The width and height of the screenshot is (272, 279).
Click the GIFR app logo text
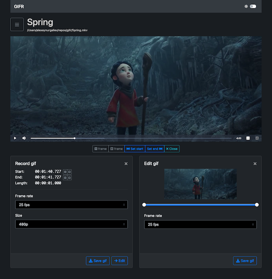19,7
